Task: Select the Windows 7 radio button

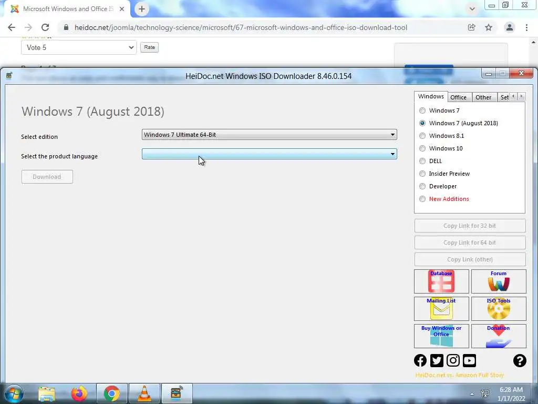Action: 422,110
